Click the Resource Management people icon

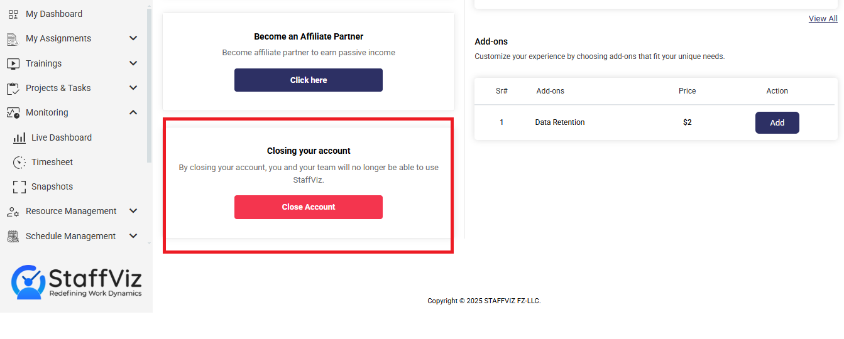(x=13, y=212)
